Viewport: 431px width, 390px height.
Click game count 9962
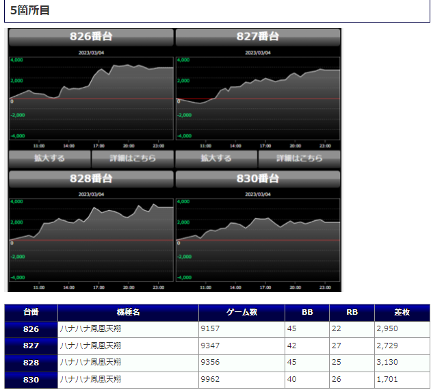tap(210, 379)
